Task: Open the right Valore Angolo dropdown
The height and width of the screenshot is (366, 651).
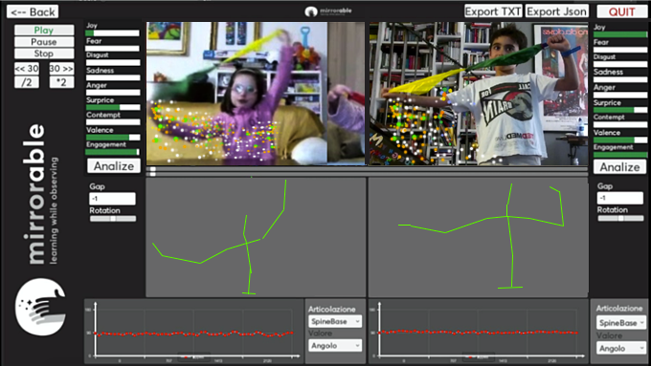Action: coord(621,348)
